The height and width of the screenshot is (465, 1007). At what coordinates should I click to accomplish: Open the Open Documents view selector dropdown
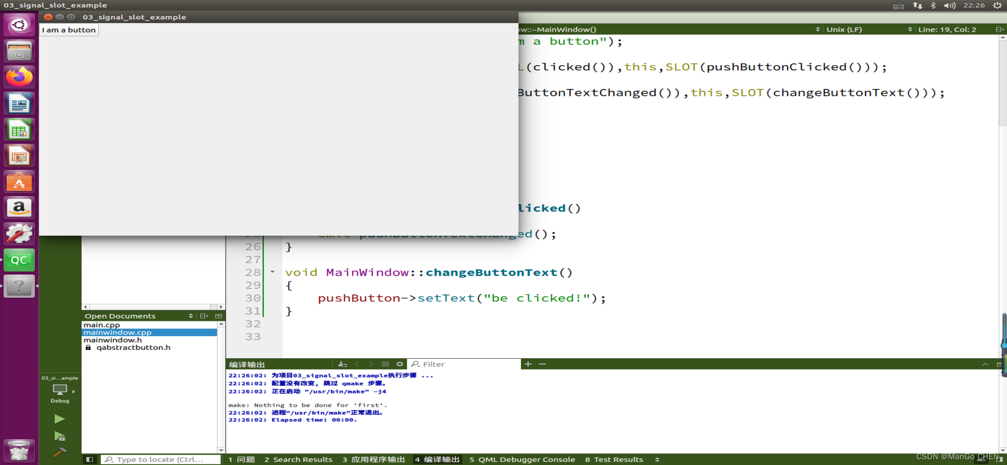(x=190, y=316)
